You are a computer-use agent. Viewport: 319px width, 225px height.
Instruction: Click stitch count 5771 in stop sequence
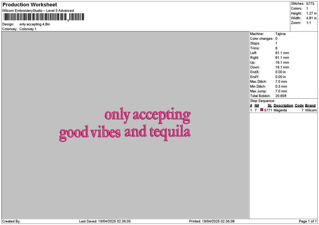tap(268, 110)
